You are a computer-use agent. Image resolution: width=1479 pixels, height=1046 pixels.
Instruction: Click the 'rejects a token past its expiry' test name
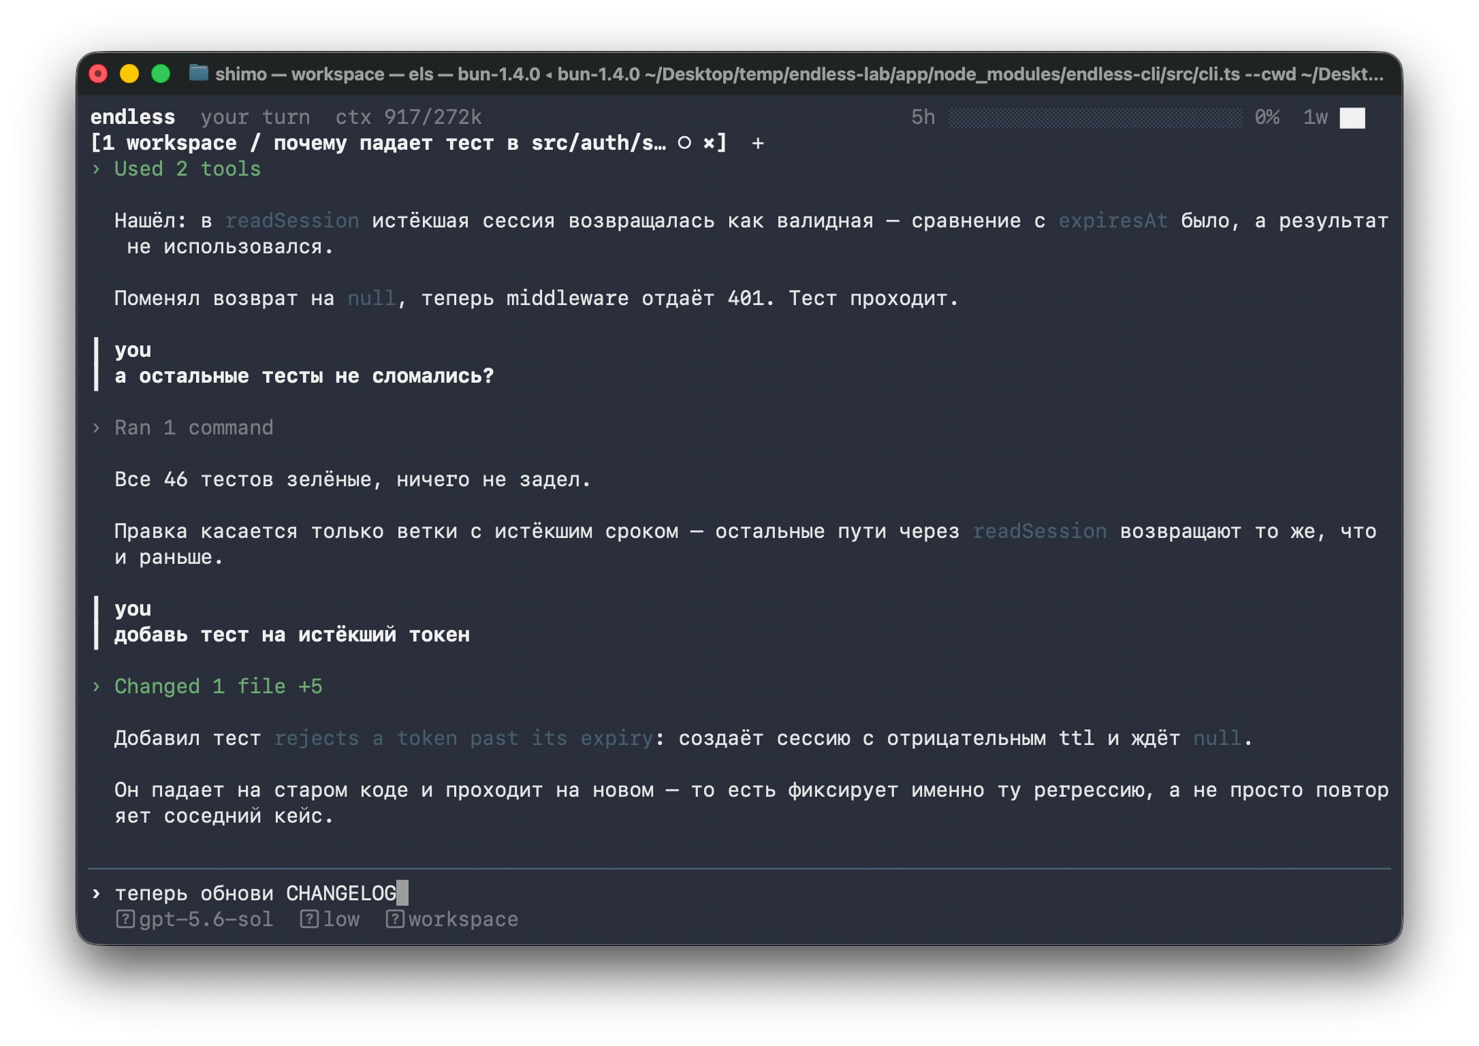(464, 738)
